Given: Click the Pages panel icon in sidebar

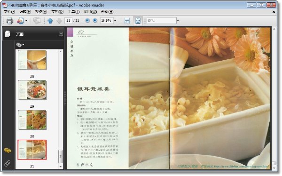Looking at the screenshot, I should tap(8, 34).
